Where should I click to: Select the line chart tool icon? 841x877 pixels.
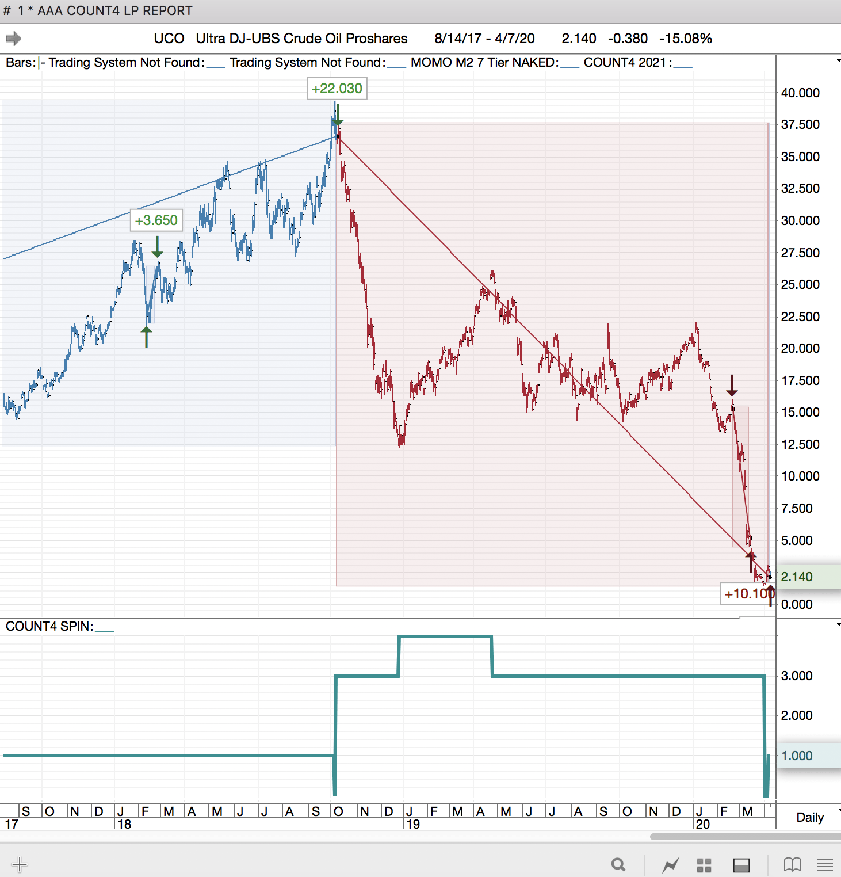(x=670, y=865)
